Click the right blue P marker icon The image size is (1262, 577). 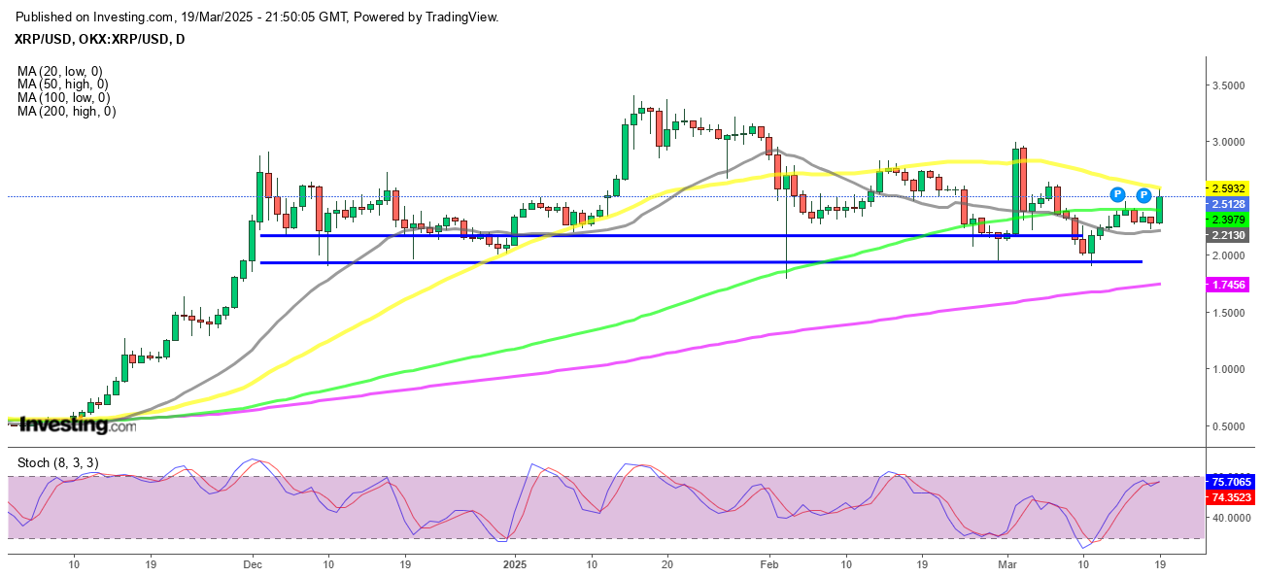(x=1144, y=195)
